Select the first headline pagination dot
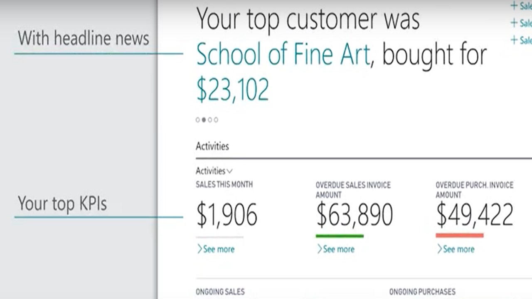Screen dimensions: 532x299 point(198,120)
